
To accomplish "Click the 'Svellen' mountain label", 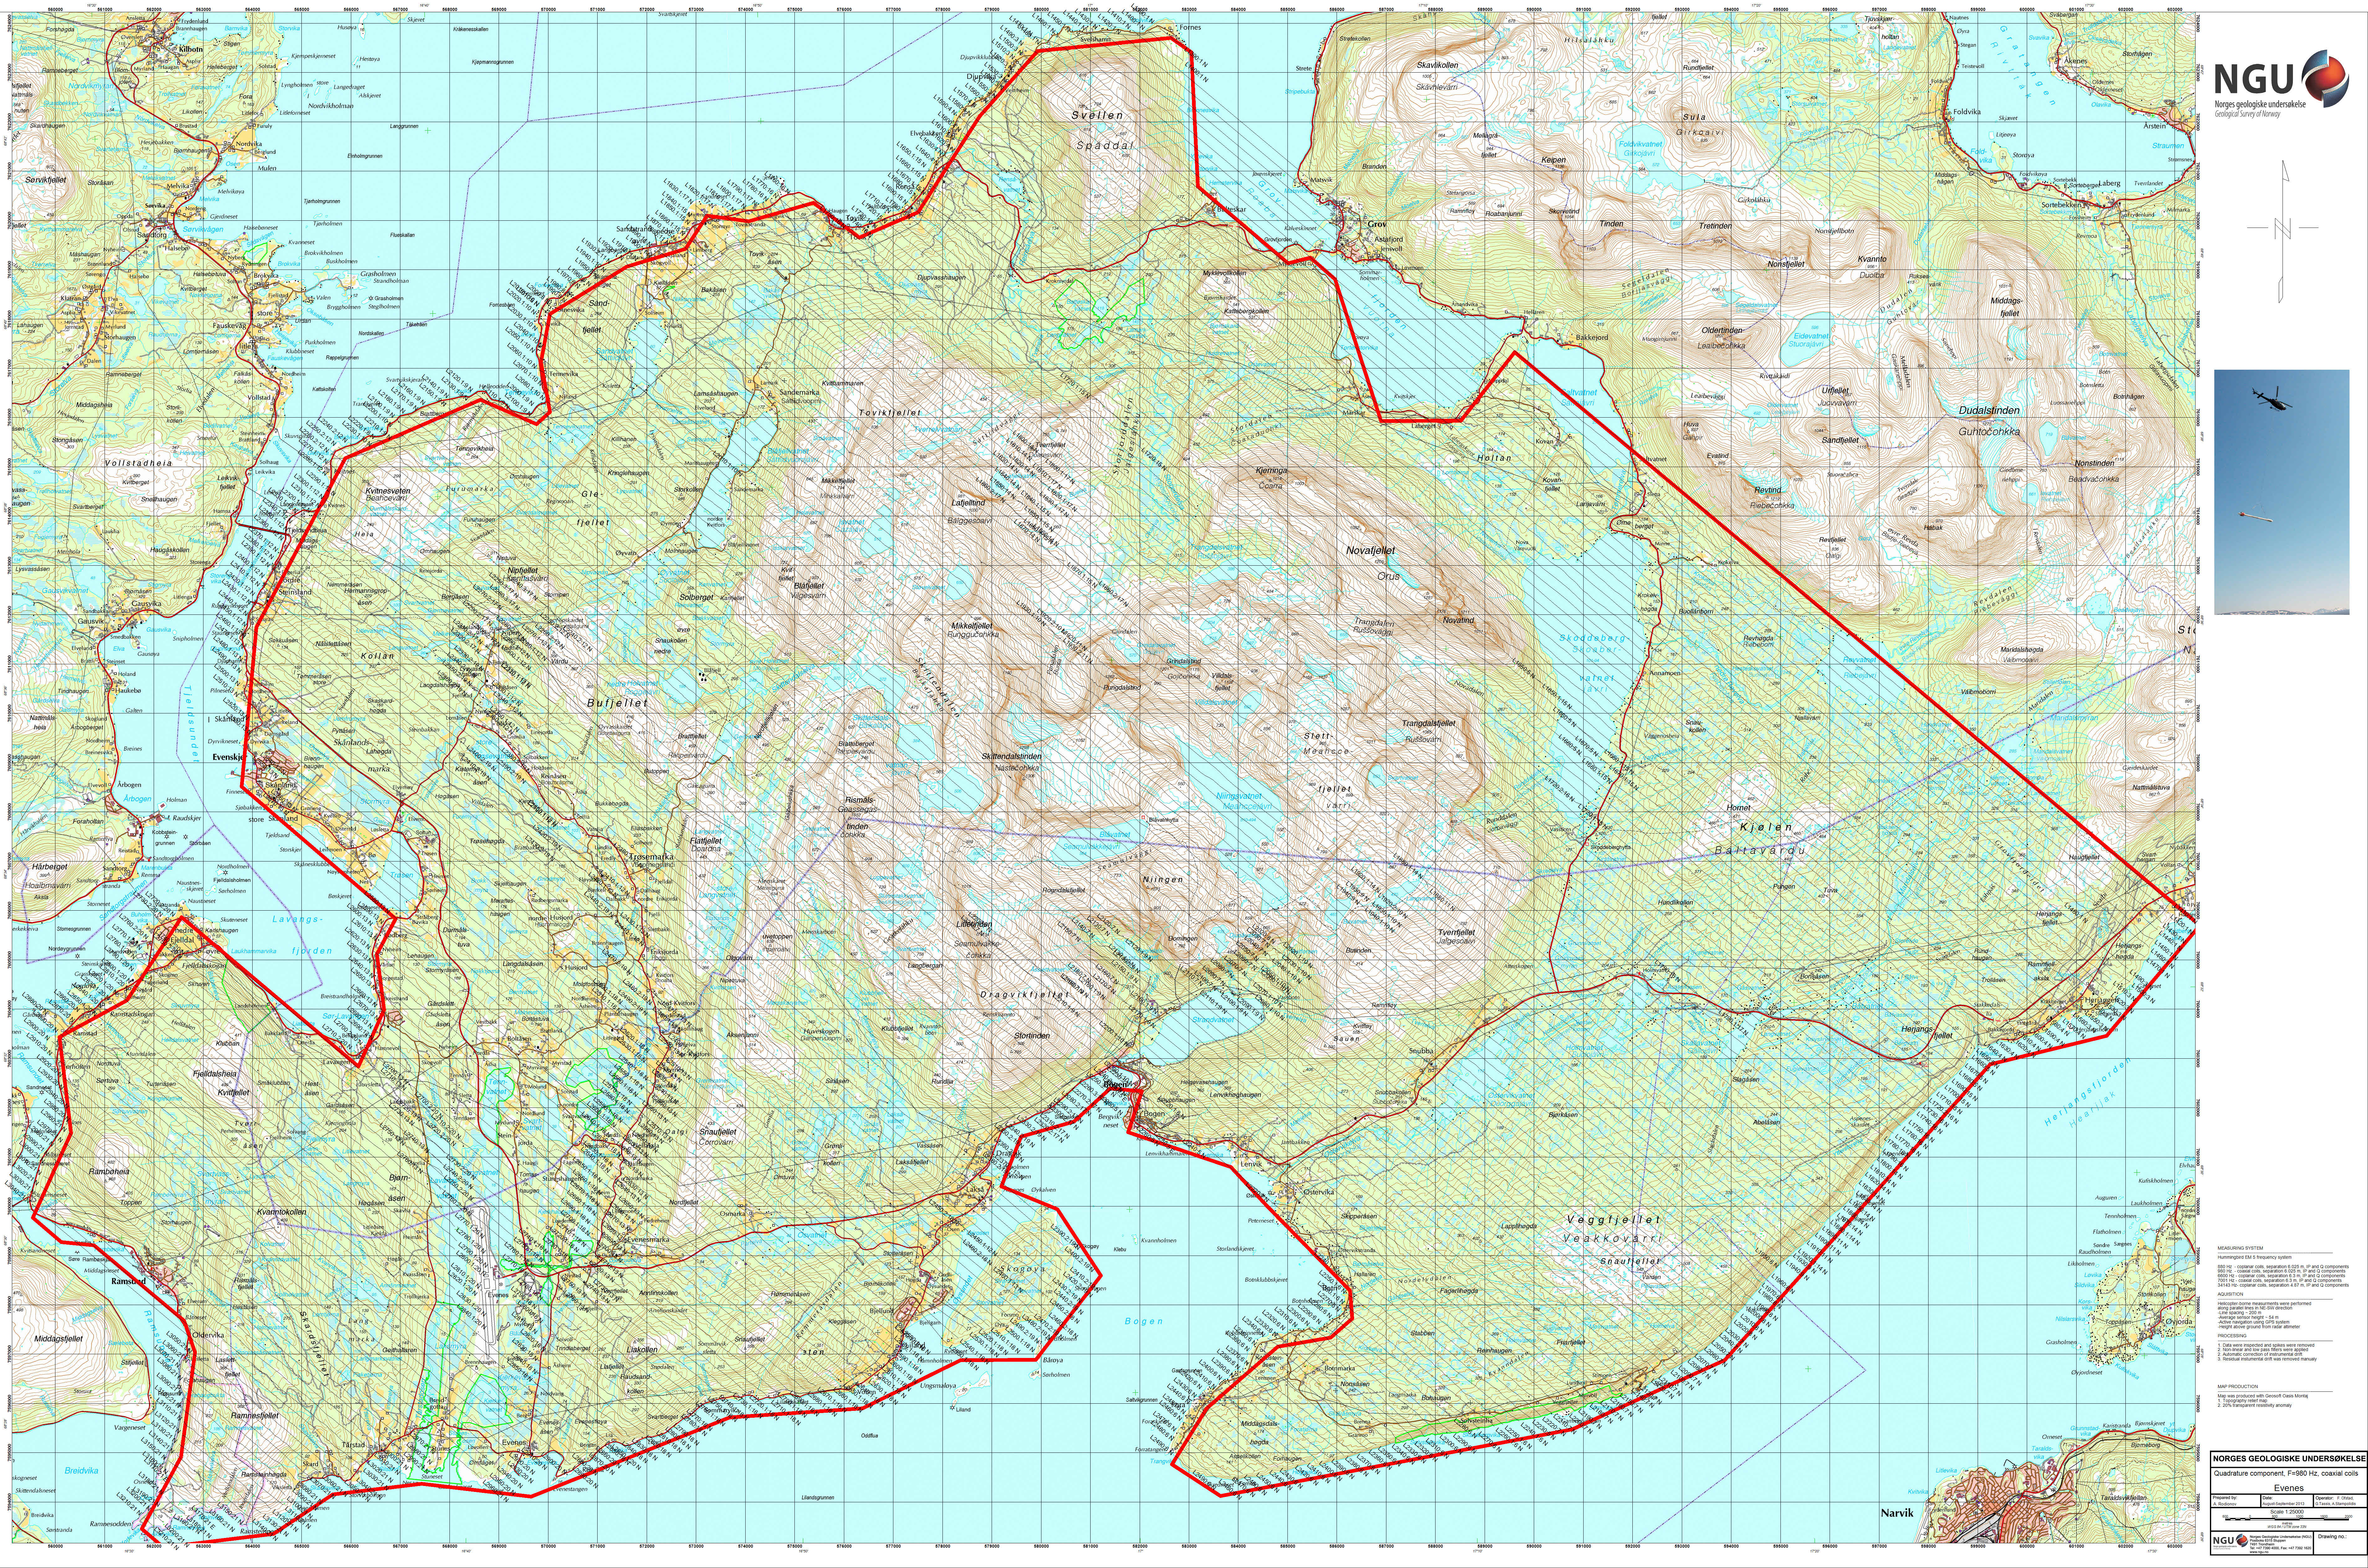I will (1097, 115).
